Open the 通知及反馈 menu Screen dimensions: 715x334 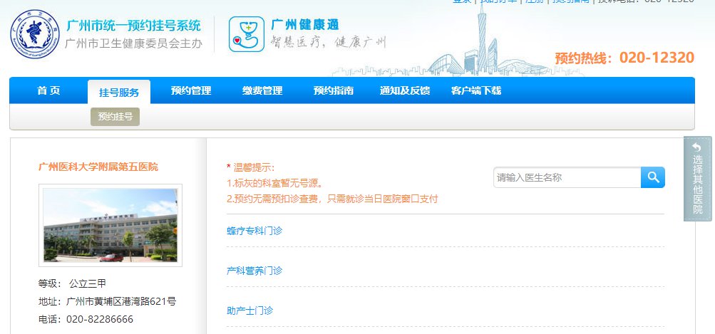coord(405,90)
